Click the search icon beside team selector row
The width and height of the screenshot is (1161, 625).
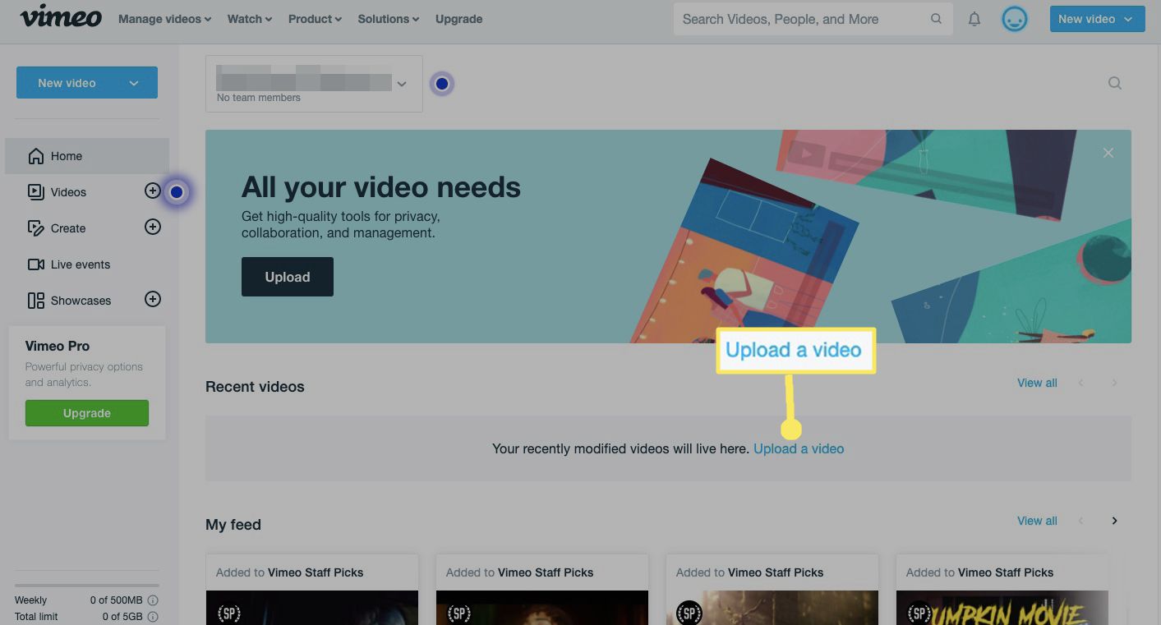1115,83
